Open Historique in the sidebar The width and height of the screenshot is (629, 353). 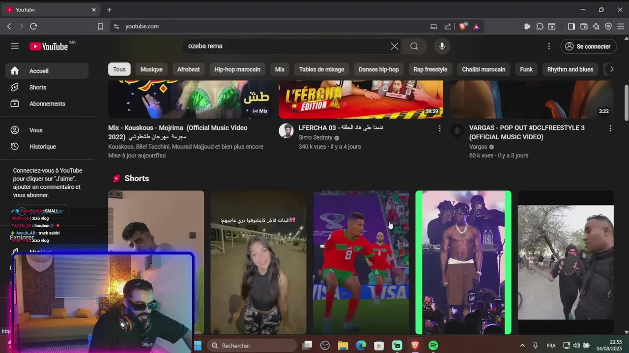47,147
